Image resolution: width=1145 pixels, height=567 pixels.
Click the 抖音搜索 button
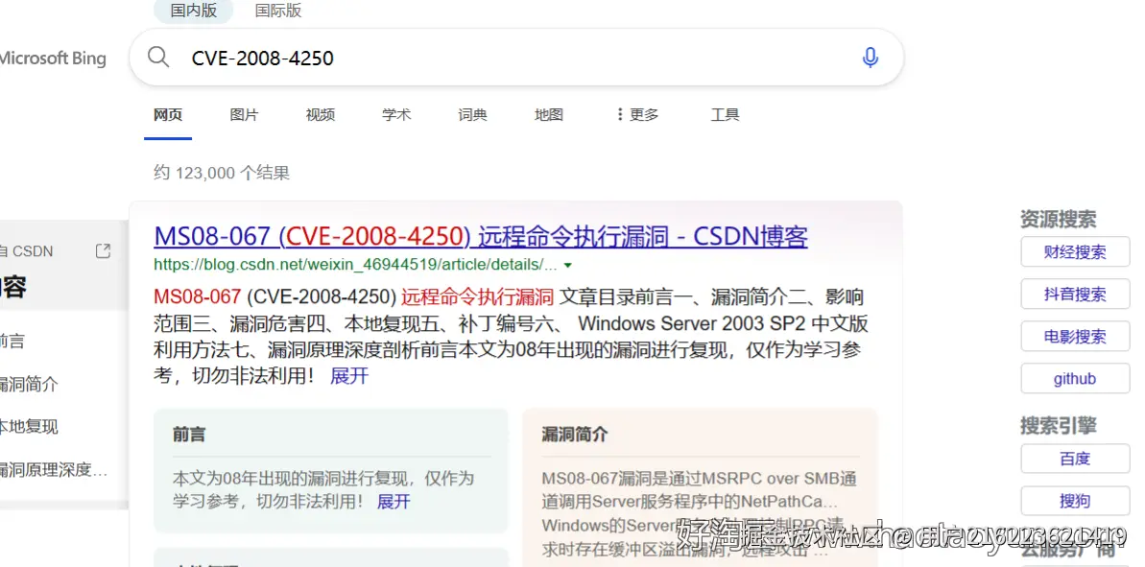1075,295
